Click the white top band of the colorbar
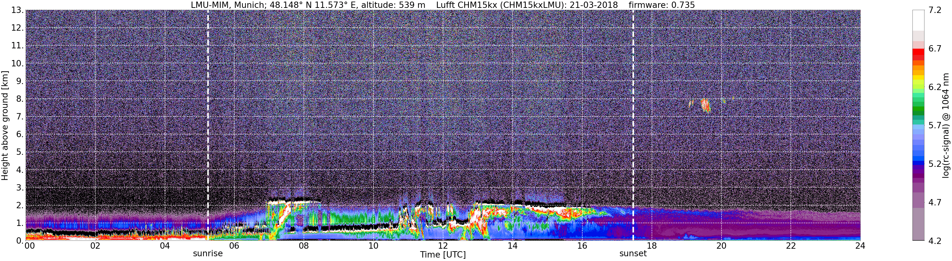Image resolution: width=952 pixels, height=261 pixels. click(918, 20)
